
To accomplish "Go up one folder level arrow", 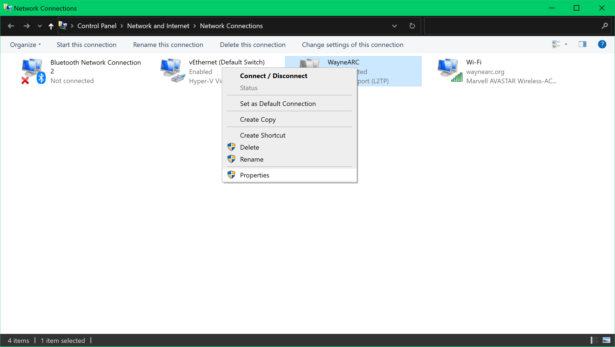I will click(x=51, y=26).
